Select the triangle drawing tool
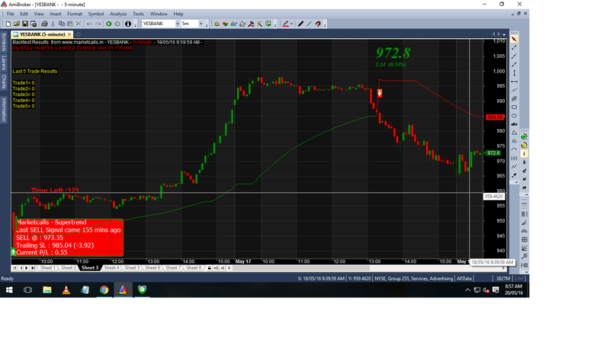Image resolution: width=610 pixels, height=341 pixels. (x=514, y=133)
